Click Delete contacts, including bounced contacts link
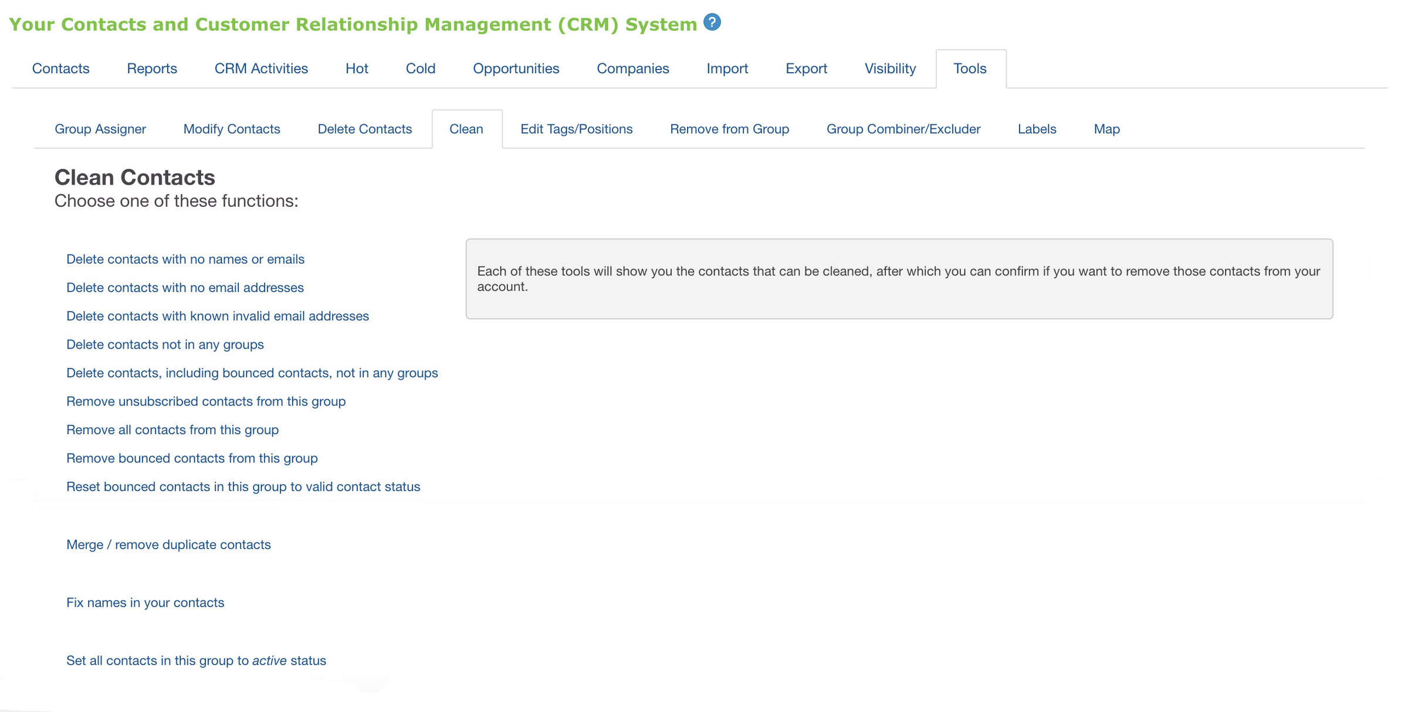Image resolution: width=1408 pixels, height=712 pixels. tap(252, 373)
